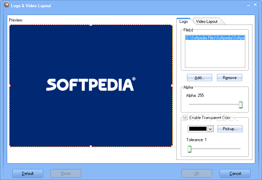The image size is (262, 180).
Task: Click the right-middle resize handle of the preview
Action: [x=172, y=86]
